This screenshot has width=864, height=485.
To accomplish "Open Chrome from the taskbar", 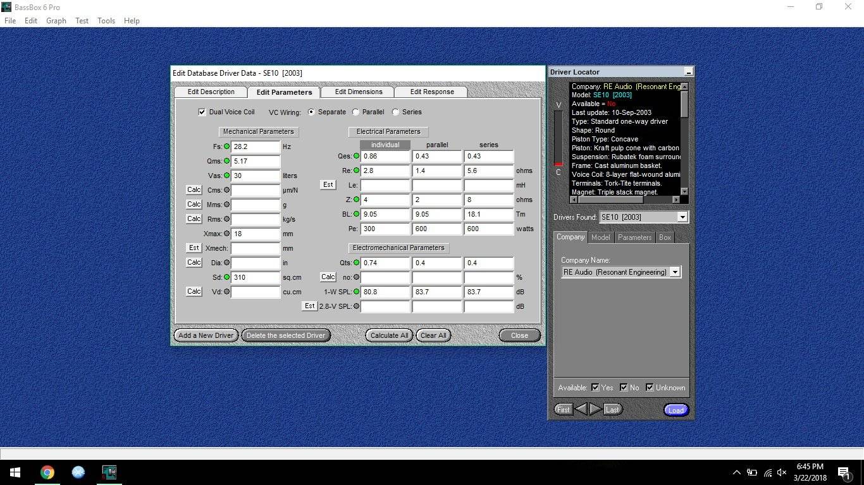I will point(47,472).
